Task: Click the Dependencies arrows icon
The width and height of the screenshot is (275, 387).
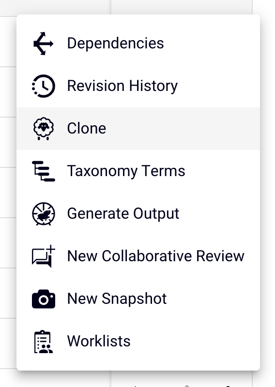Action: [43, 44]
